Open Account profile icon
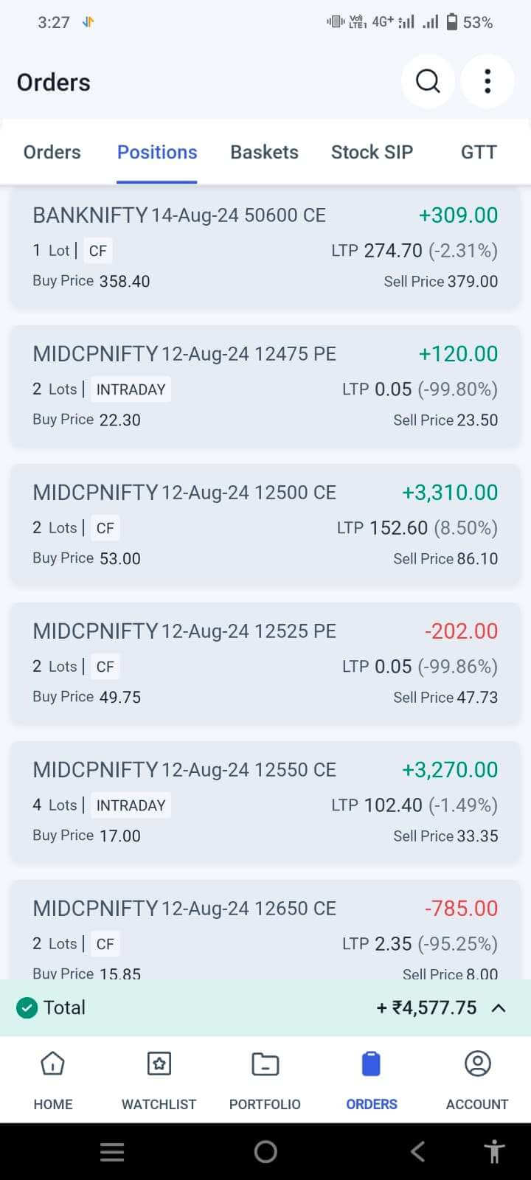The image size is (531, 1180). pos(477,1064)
